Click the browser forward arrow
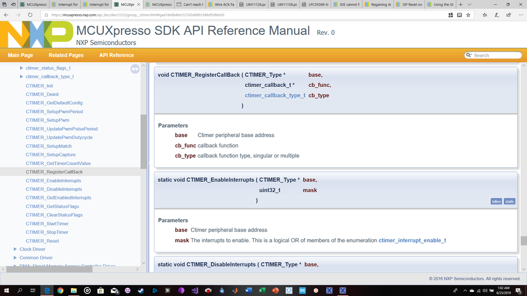 pyautogui.click(x=18, y=15)
